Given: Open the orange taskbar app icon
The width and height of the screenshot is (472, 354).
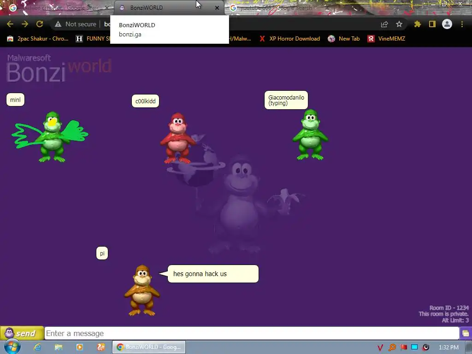Looking at the screenshot, I should (101, 347).
